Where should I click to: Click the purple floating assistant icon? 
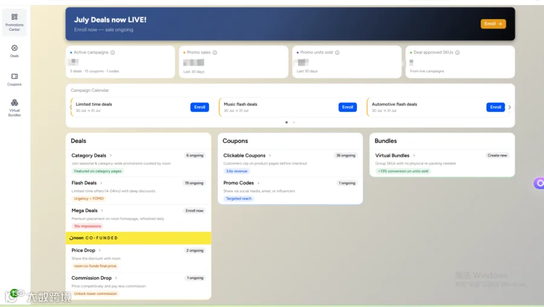click(539, 183)
